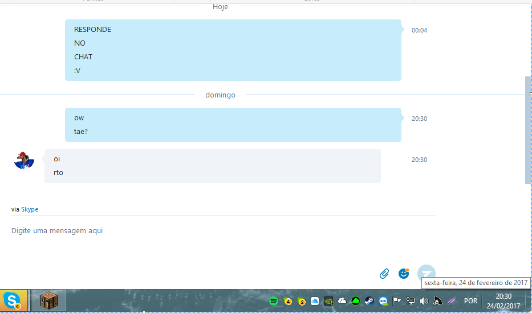Click the round send message button
The height and width of the screenshot is (313, 532).
pos(426,272)
